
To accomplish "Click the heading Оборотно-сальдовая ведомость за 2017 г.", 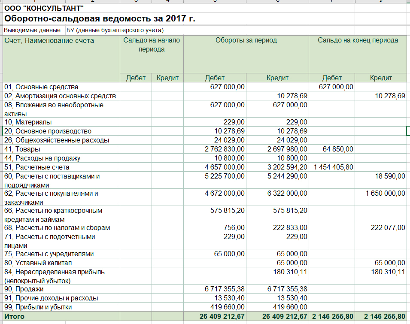I will (x=100, y=18).
